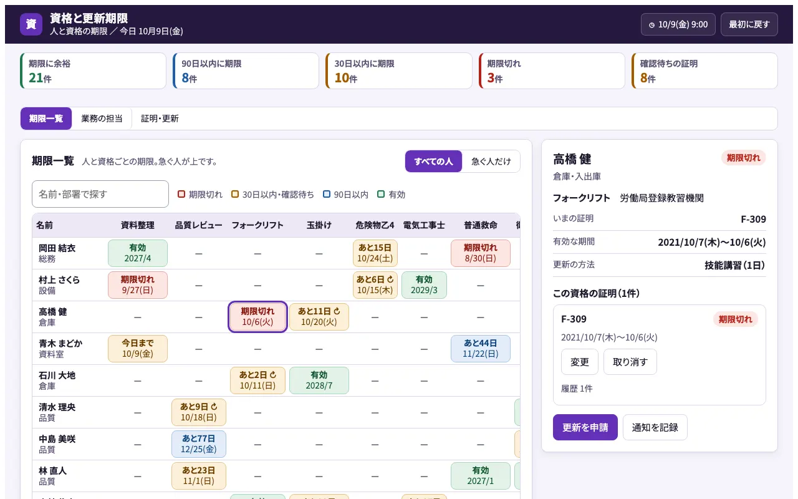Open 村上 さくら's あと6日 10/15(木) cell
Image resolution: width=798 pixels, height=499 pixels.
point(375,285)
